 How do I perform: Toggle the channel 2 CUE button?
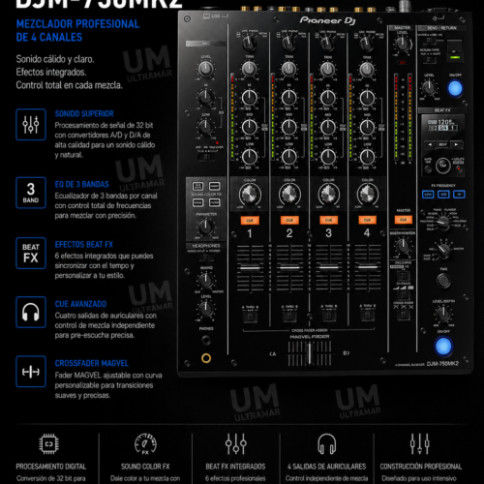[x=289, y=221]
